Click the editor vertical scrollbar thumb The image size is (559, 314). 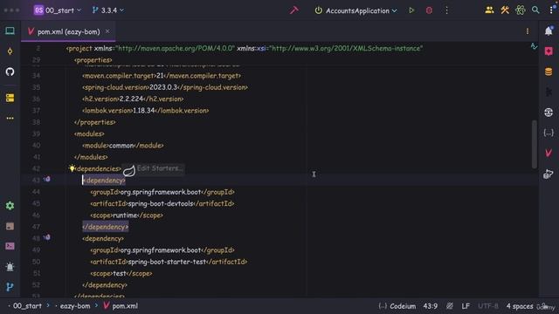pos(534,144)
